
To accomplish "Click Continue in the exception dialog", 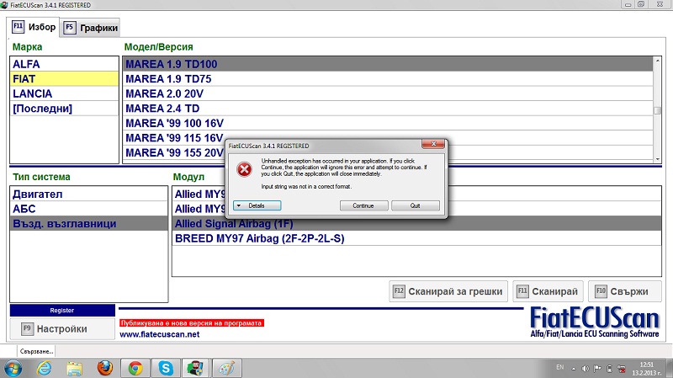I will (363, 205).
